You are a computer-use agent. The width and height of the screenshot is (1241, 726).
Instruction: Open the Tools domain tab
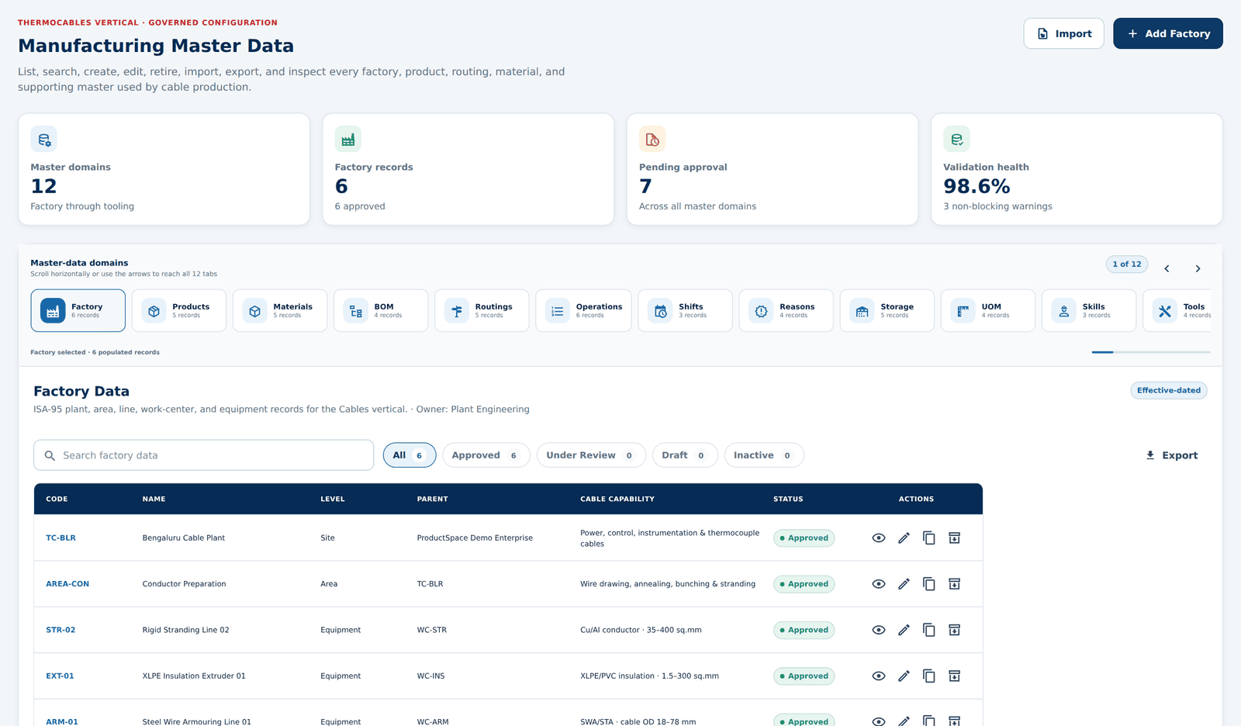(x=1177, y=310)
